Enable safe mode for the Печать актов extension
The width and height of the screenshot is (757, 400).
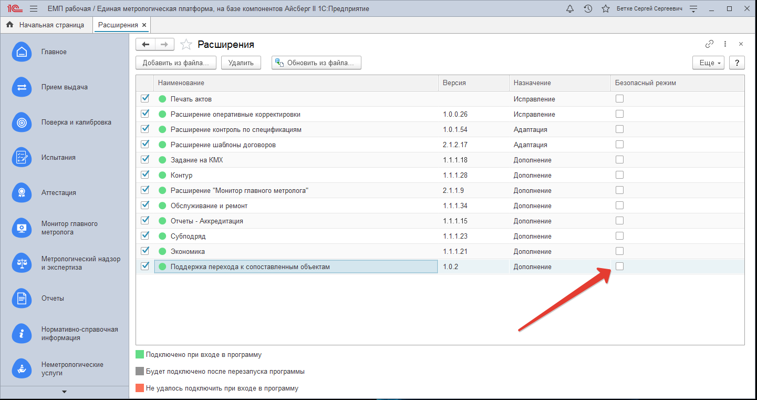[620, 98]
